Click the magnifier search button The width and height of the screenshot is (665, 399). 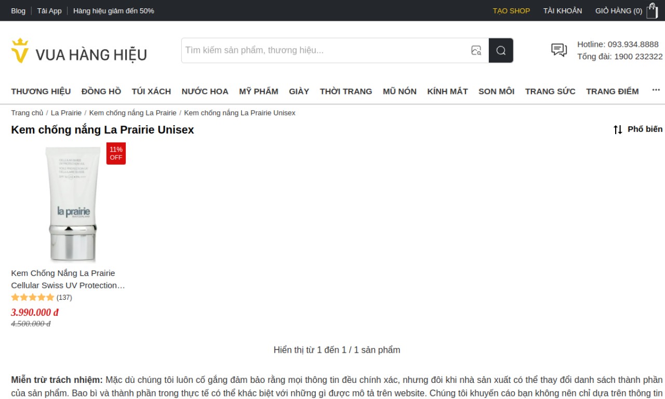point(501,50)
